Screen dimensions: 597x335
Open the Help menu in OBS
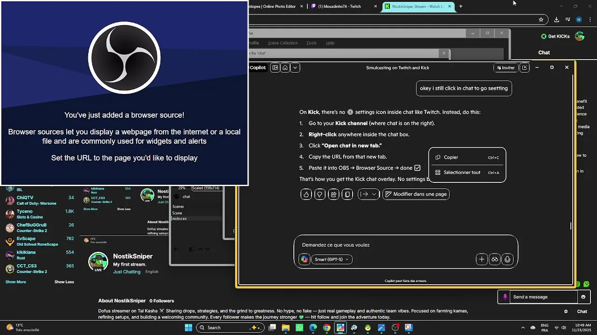point(330,43)
